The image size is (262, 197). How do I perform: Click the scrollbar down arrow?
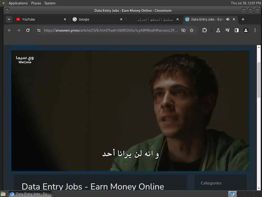click(259, 188)
